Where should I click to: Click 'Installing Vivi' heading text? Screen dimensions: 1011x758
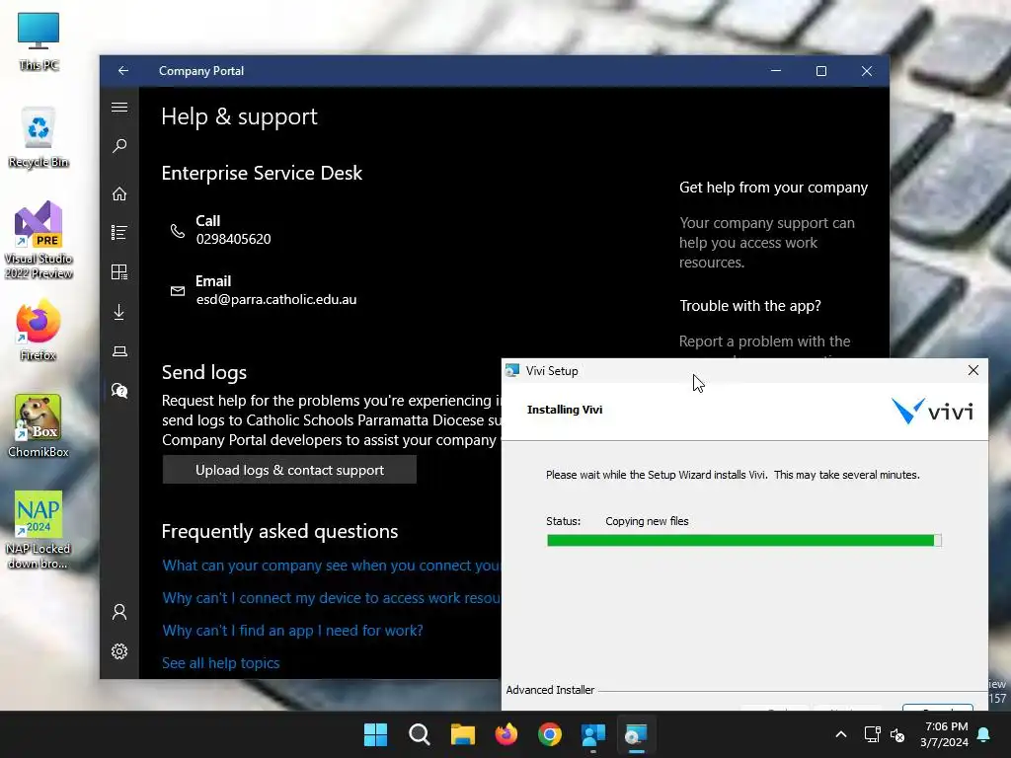(x=564, y=410)
